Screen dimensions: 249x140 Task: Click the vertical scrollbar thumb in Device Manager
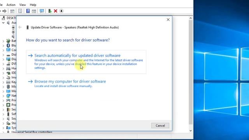[x=191, y=72]
